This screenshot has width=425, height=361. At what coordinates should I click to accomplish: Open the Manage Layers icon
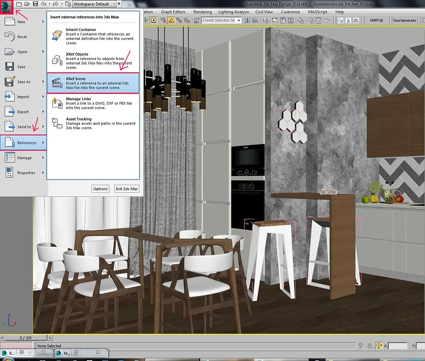click(x=265, y=20)
